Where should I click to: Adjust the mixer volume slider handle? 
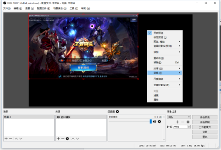[151, 121]
